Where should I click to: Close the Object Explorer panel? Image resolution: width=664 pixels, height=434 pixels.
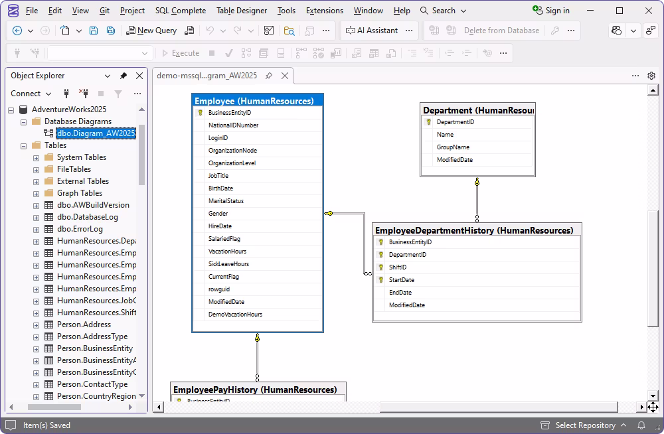[x=139, y=76]
